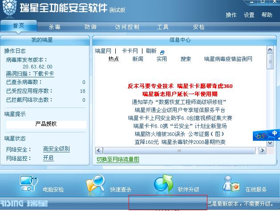
Task: Click the Olympic rings floating widget
Action: click(x=266, y=135)
